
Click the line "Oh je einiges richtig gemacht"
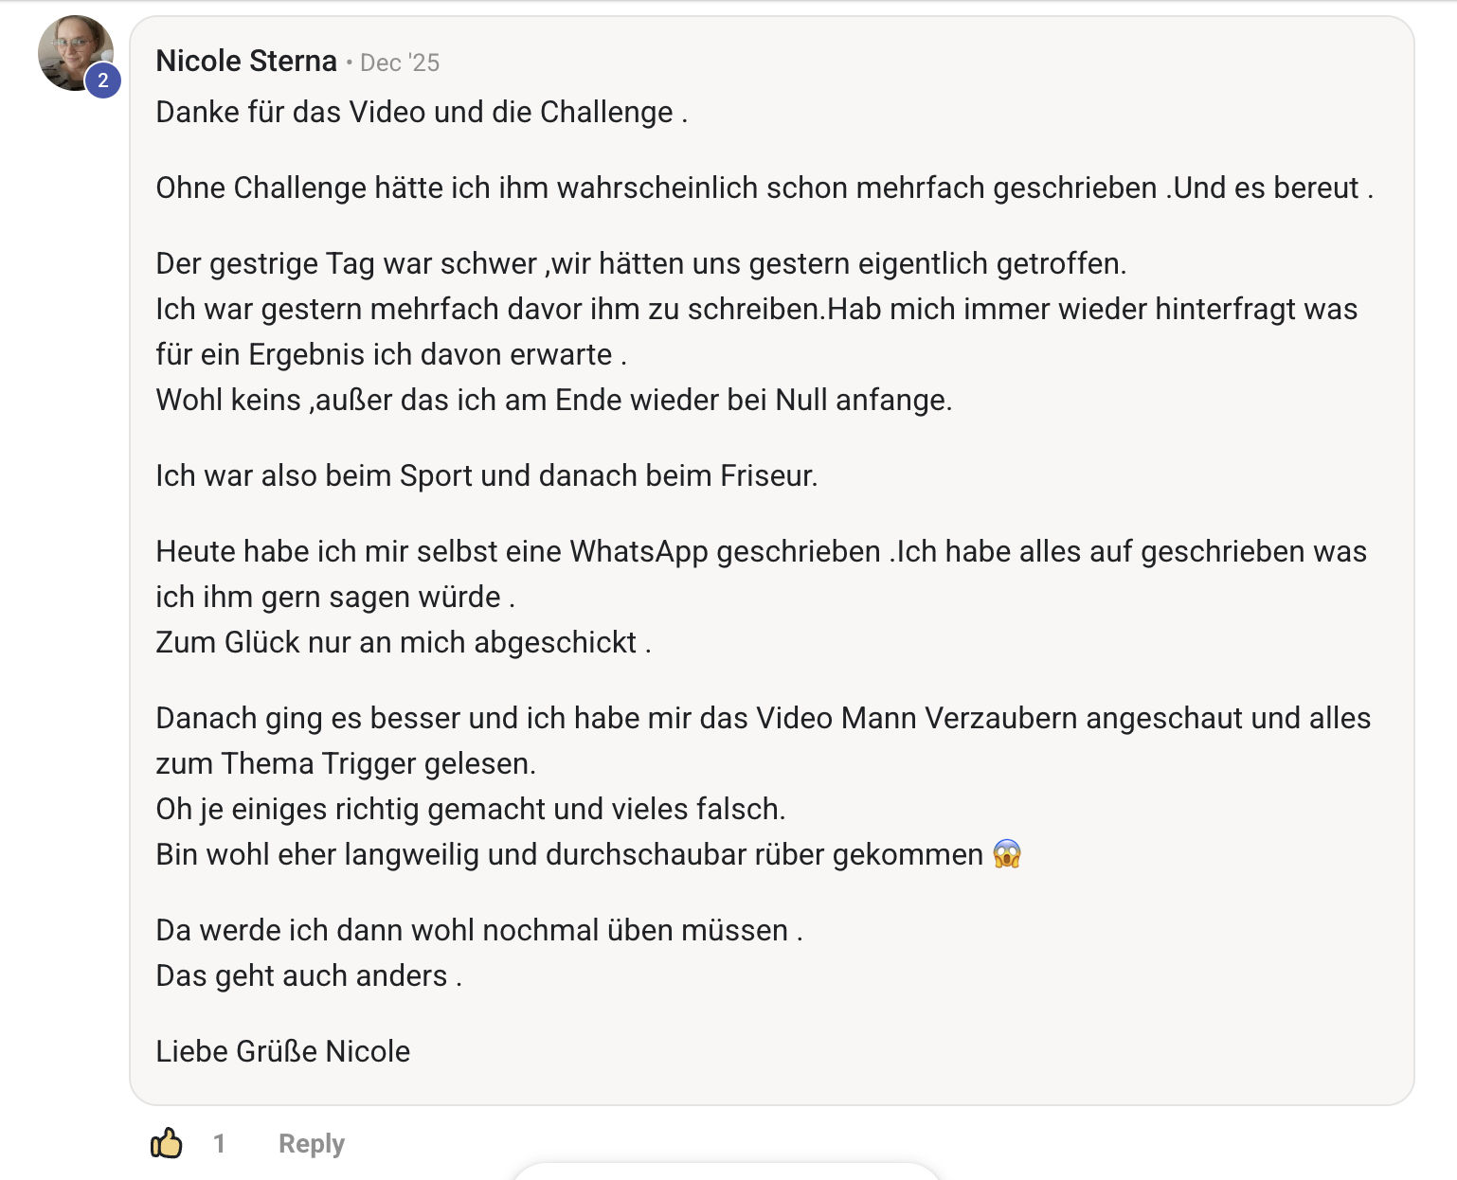click(471, 809)
